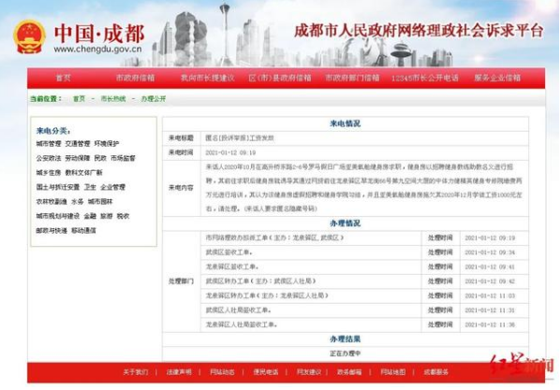Click the 市长热线 breadcrumb link

[113, 99]
